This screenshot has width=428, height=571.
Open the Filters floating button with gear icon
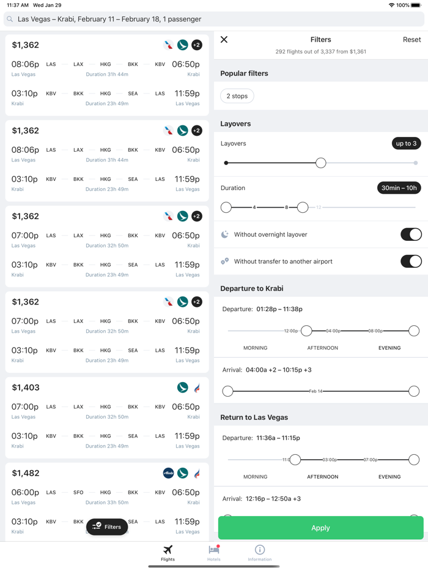pyautogui.click(x=107, y=526)
